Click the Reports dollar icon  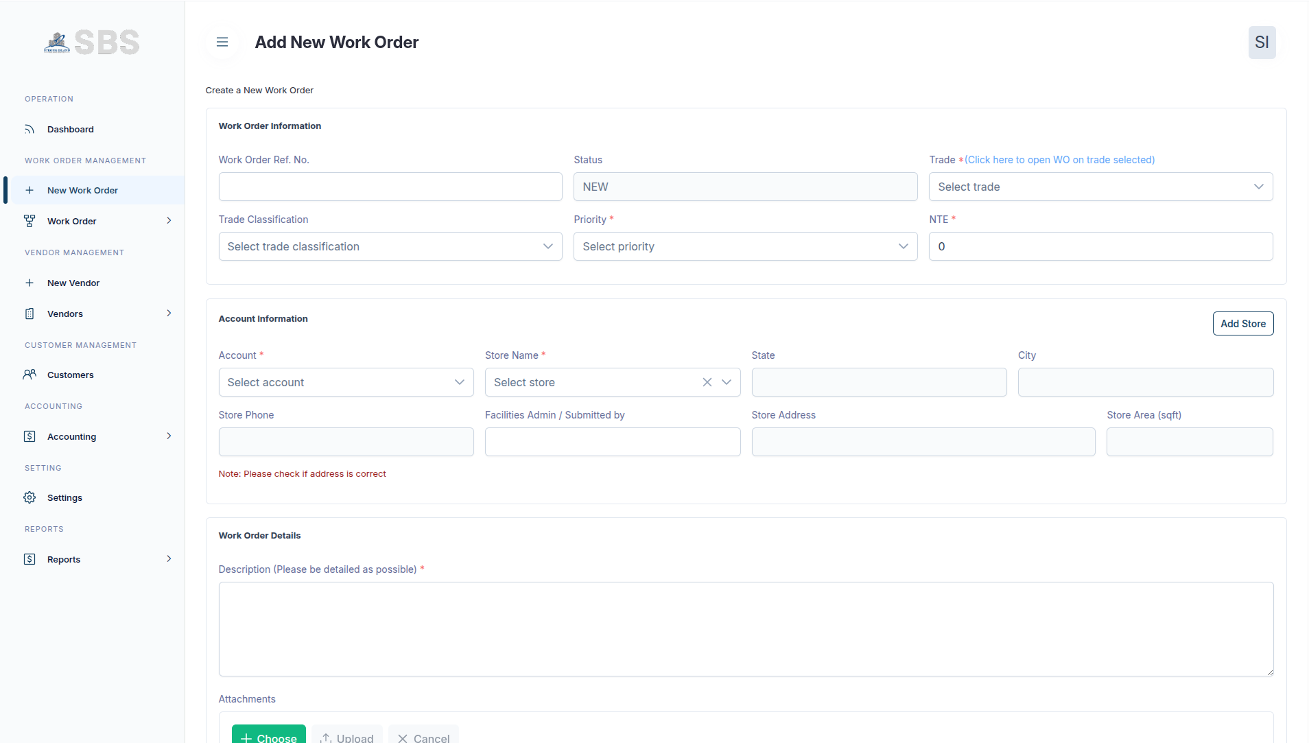[30, 559]
